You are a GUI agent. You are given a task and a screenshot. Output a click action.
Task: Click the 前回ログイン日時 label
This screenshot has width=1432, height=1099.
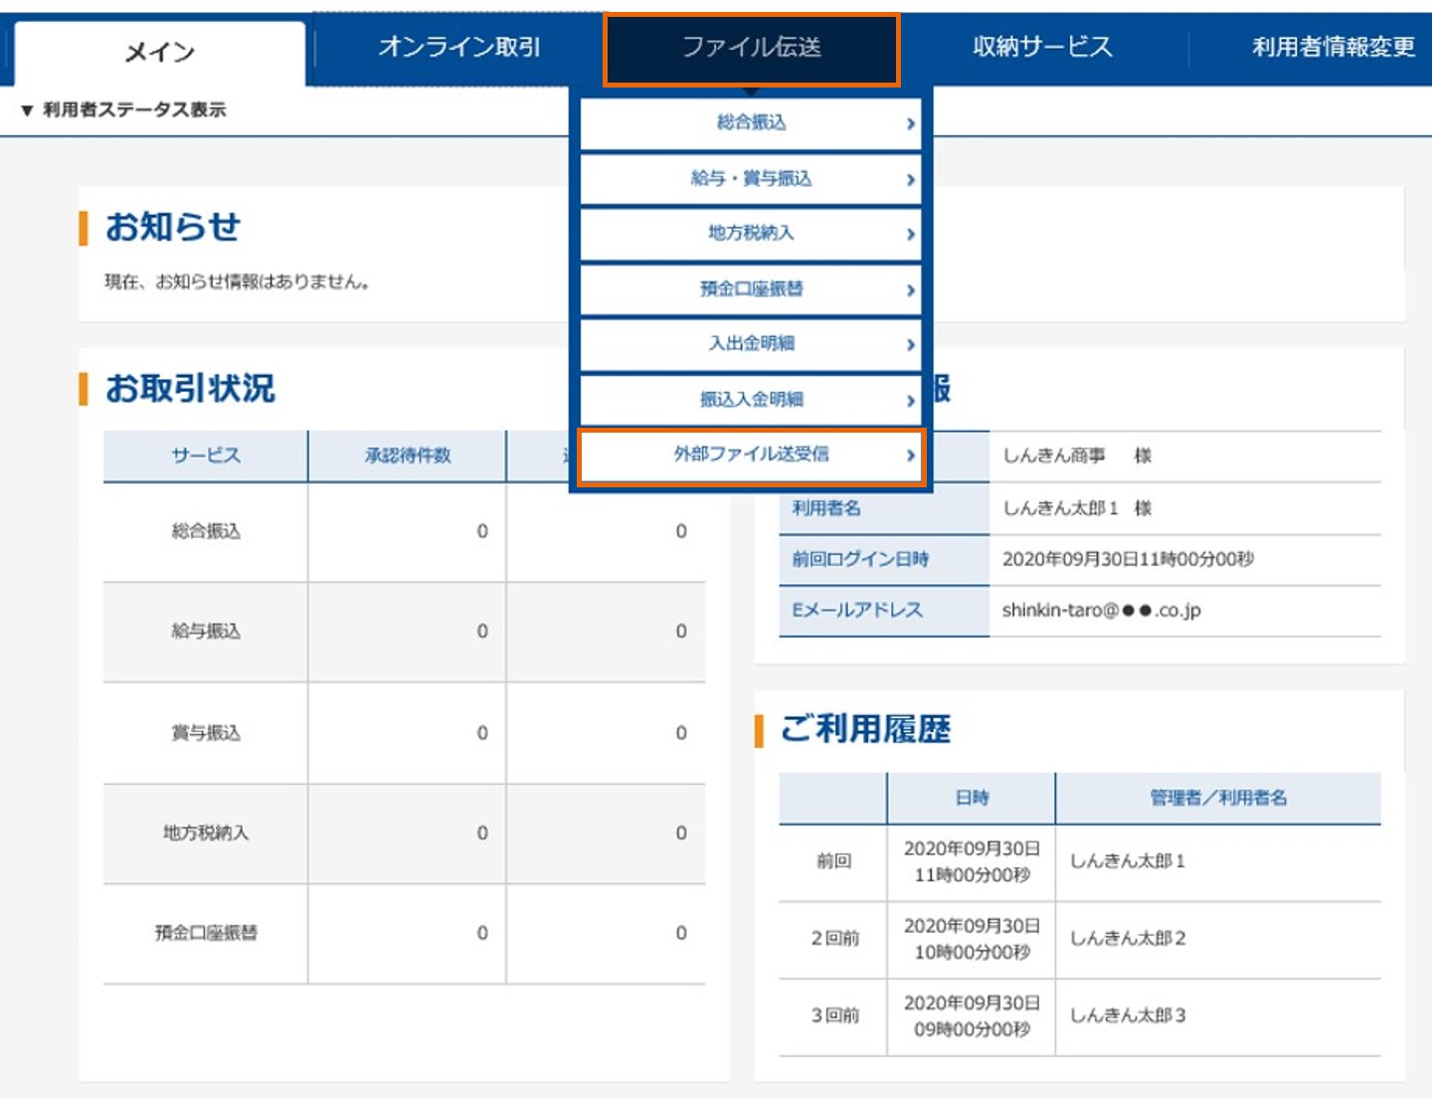[860, 559]
